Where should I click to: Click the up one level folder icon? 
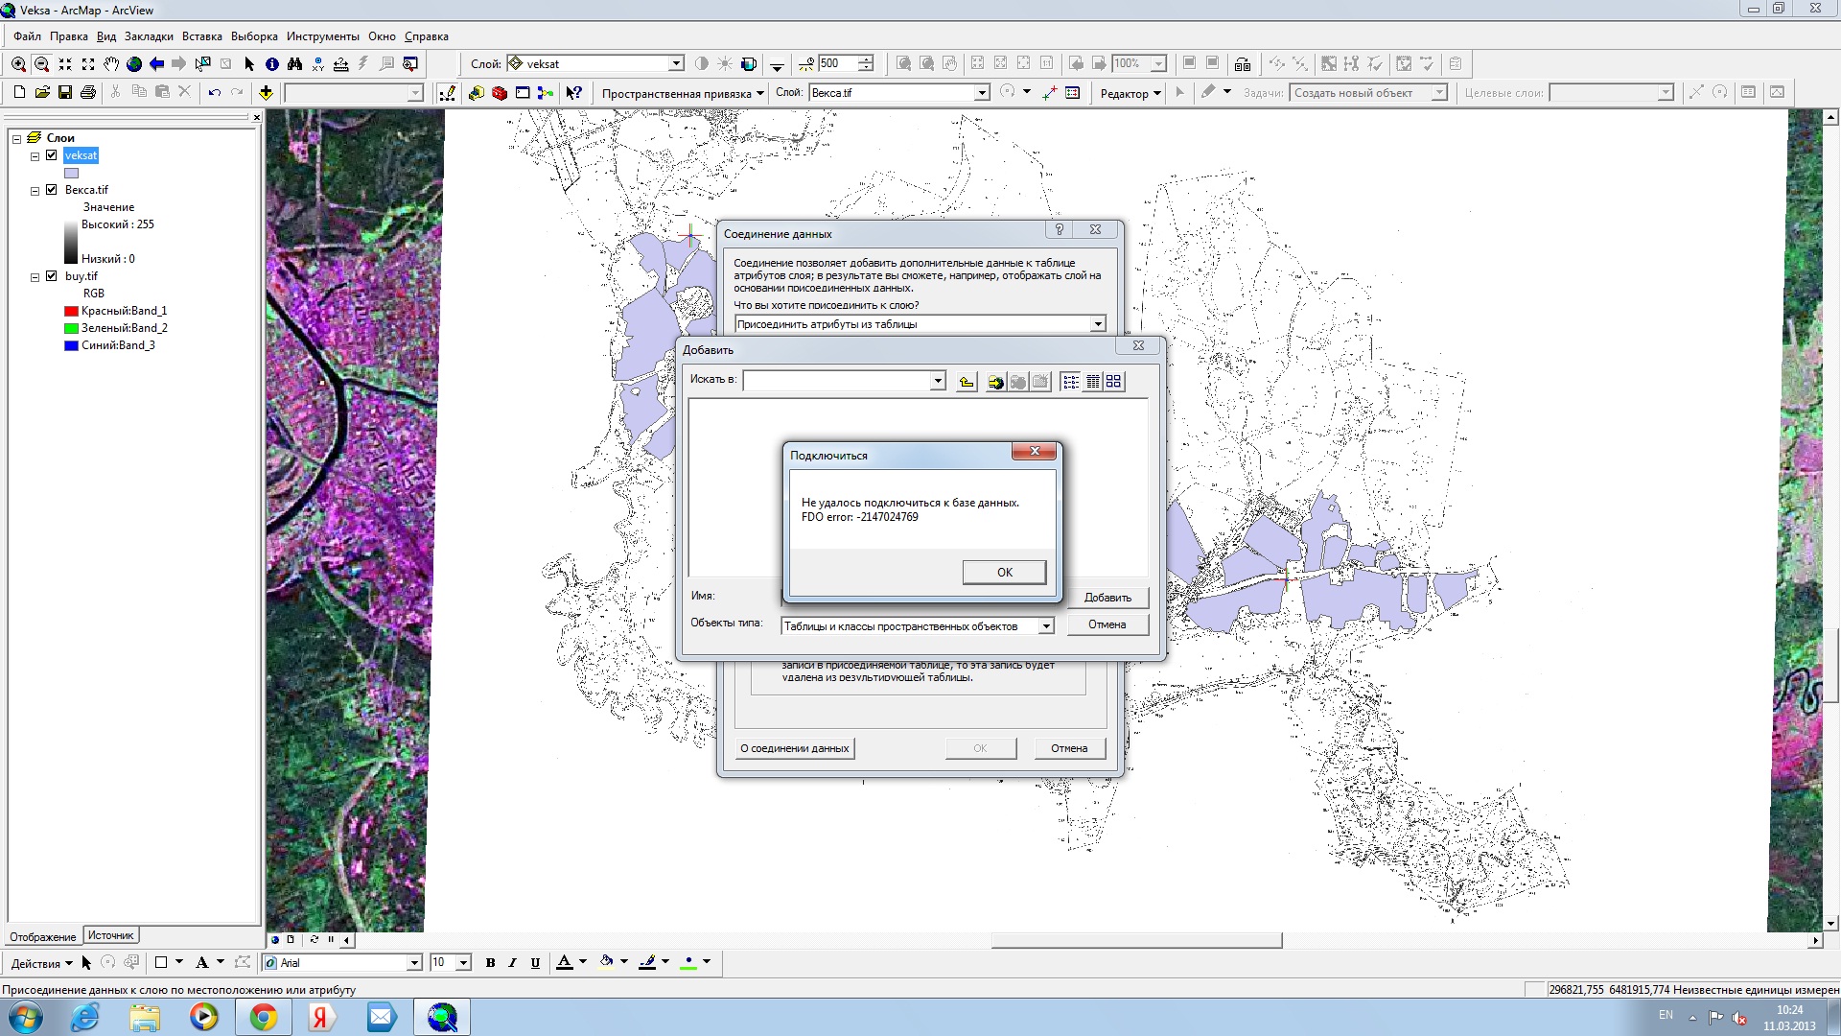pos(967,382)
